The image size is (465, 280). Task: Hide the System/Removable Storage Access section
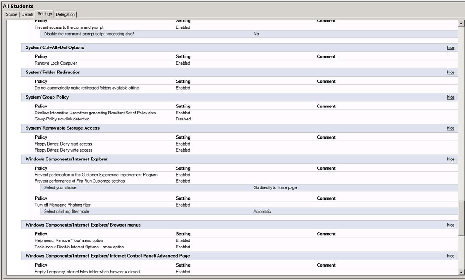(451, 128)
